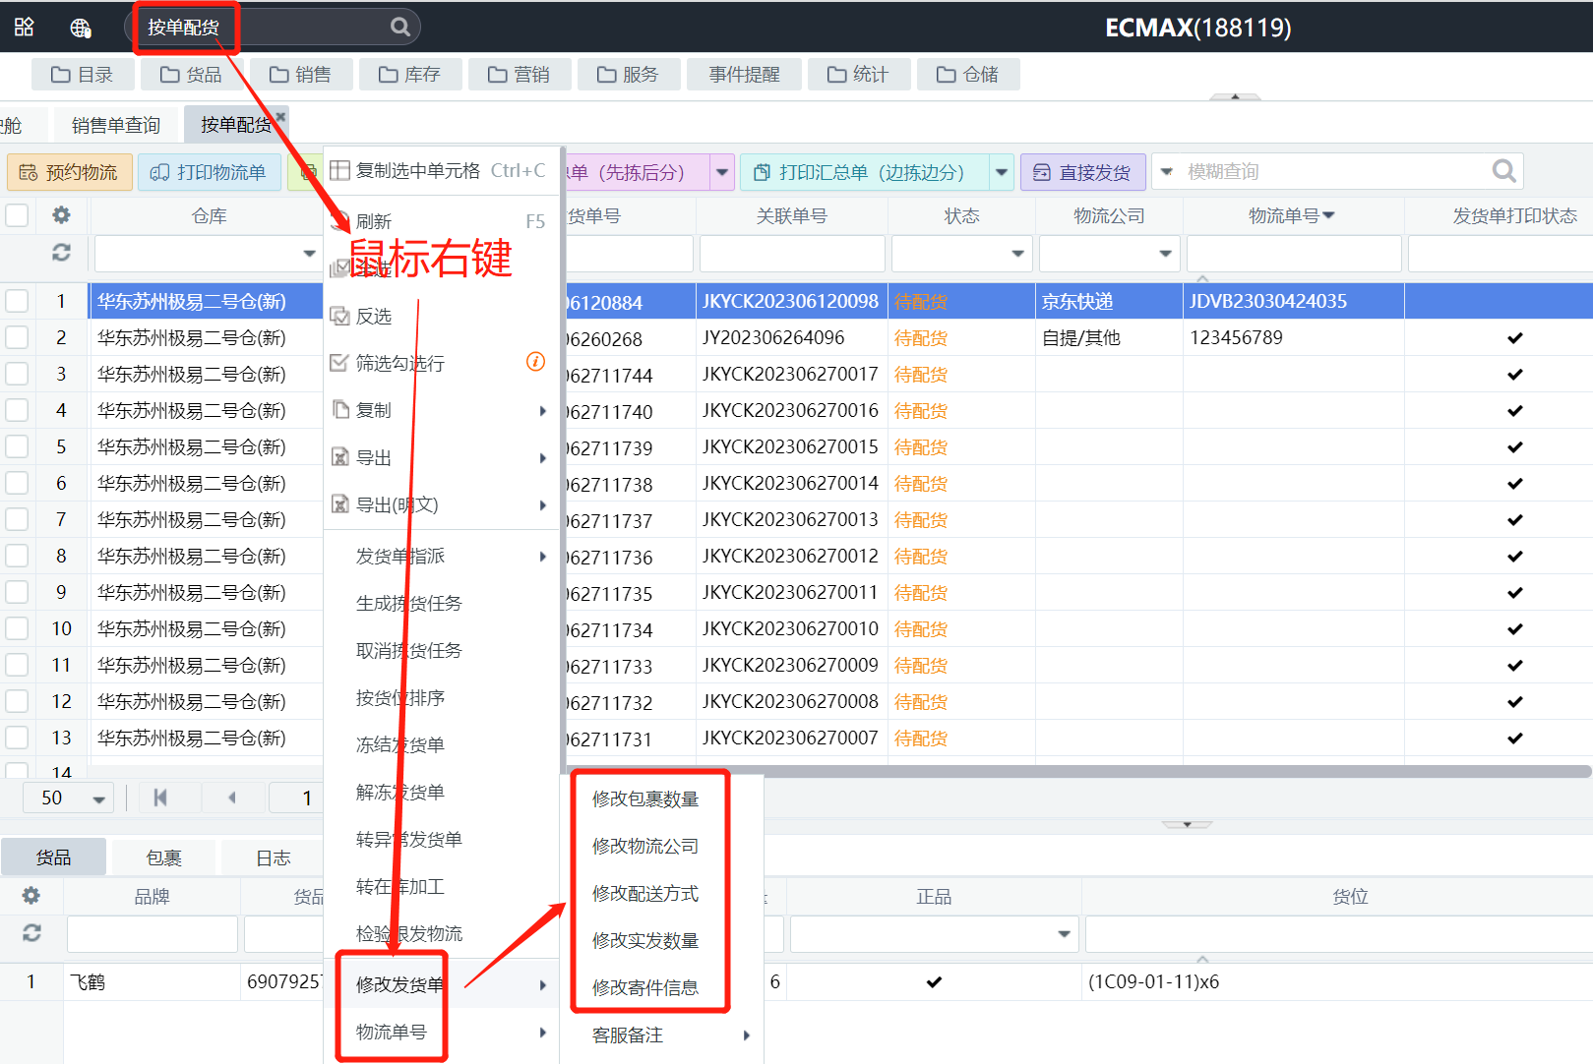Image resolution: width=1593 pixels, height=1064 pixels.
Task: Choose 修改寄件信息 from submenu
Action: click(645, 987)
